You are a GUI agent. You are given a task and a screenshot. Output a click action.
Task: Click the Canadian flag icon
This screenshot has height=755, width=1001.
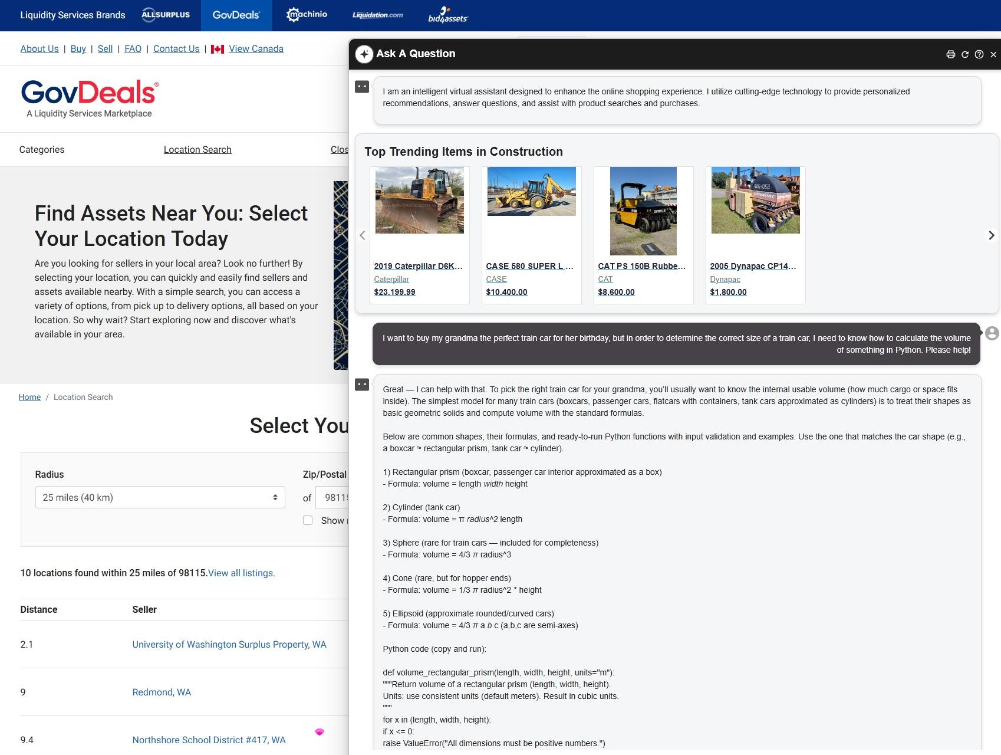(218, 49)
